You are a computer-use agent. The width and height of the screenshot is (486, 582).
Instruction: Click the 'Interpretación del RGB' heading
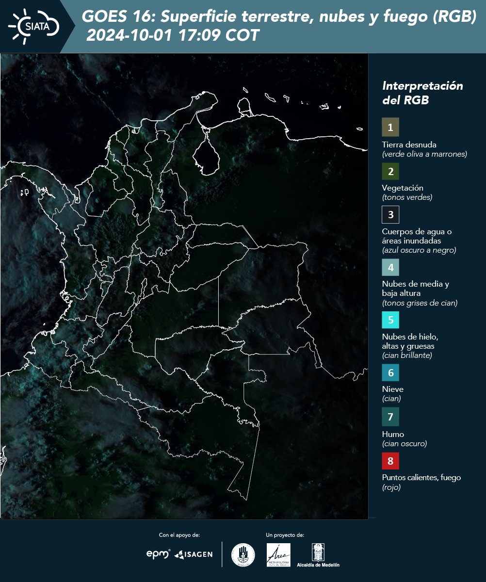point(422,93)
